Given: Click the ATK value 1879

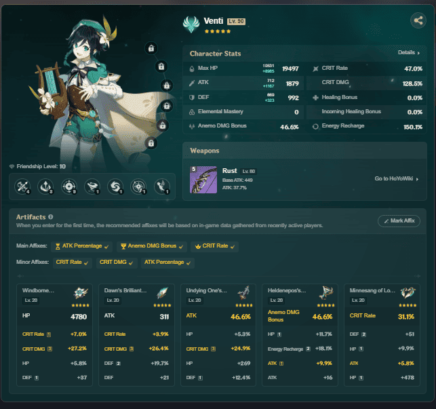Looking at the screenshot, I should 292,83.
